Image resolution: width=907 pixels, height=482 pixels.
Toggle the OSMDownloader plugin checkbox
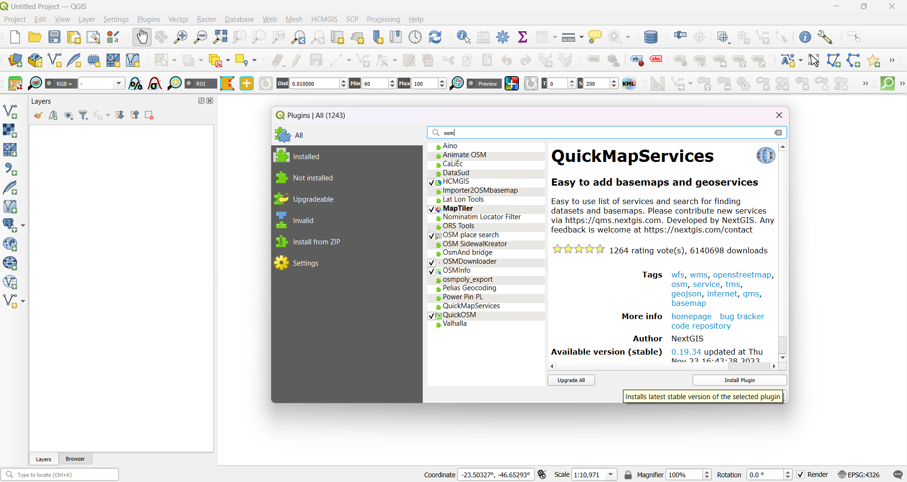pyautogui.click(x=431, y=262)
